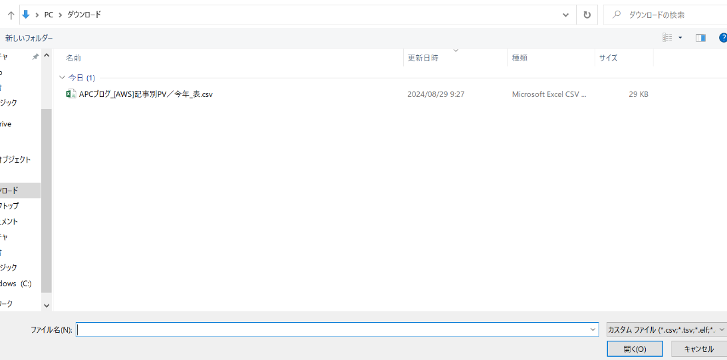Image resolution: width=727 pixels, height=360 pixels.
Task: Click the blue downloads arrow icon in address bar
Action: (26, 15)
